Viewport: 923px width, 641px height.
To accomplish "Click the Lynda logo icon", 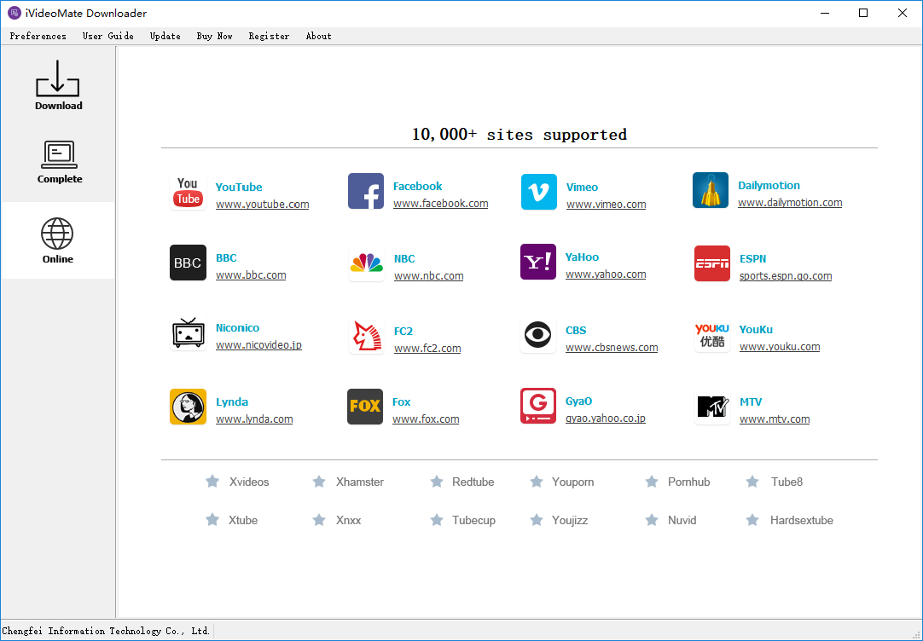I will (x=188, y=407).
